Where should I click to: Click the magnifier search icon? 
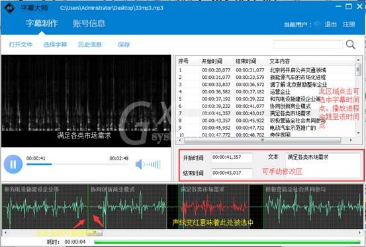[350, 44]
